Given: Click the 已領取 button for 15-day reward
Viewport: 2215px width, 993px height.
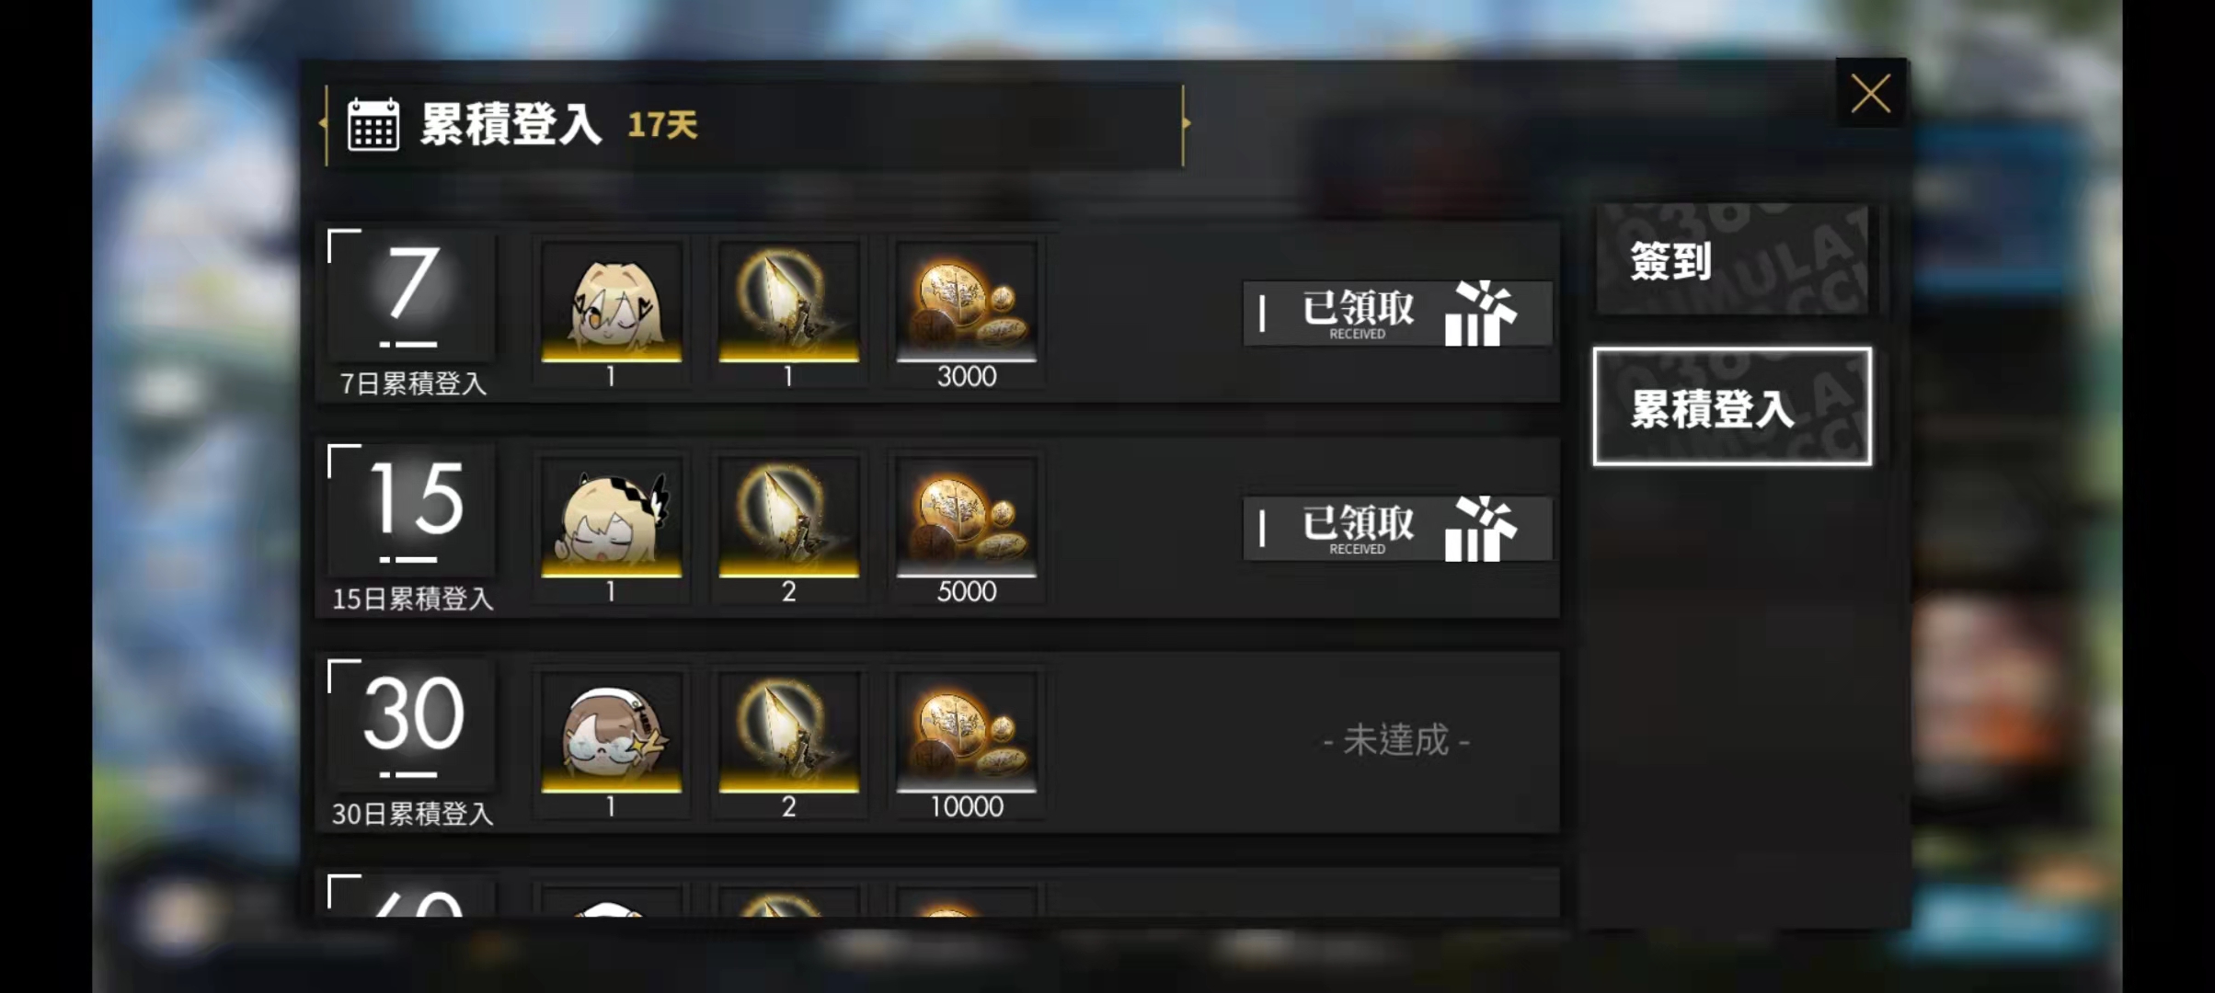Looking at the screenshot, I should click(1397, 528).
